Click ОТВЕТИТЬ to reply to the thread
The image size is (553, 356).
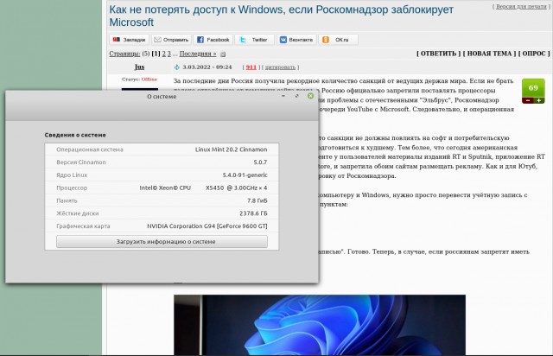pos(438,54)
